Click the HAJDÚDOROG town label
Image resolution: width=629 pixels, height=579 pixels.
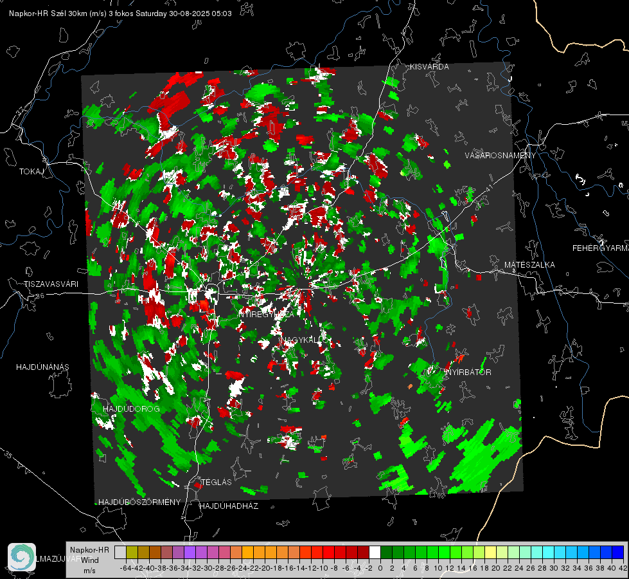tap(131, 409)
